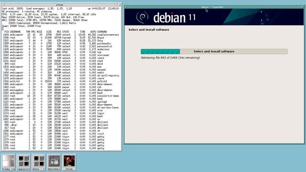306x172 pixels.
Task: Minimize the xterm window
Action: click(x=116, y=5)
